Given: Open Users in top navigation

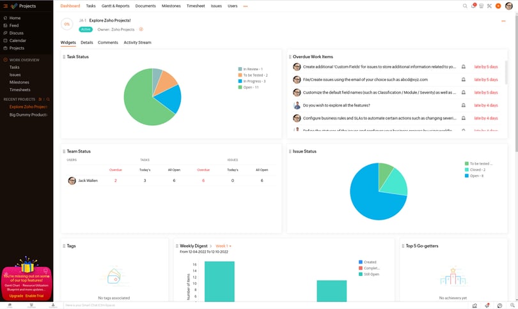Looking at the screenshot, I should (x=233, y=6).
